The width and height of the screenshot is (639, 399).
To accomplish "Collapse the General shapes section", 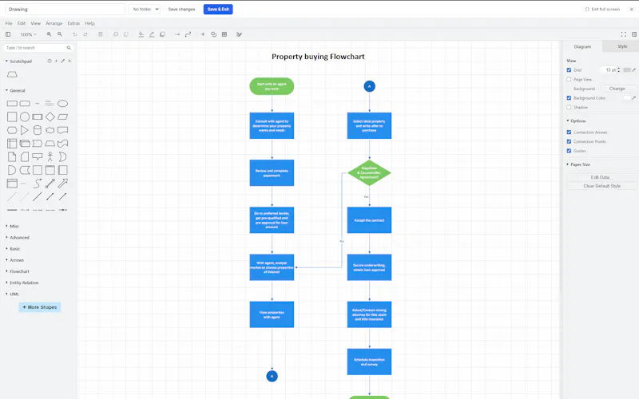I will (x=15, y=90).
